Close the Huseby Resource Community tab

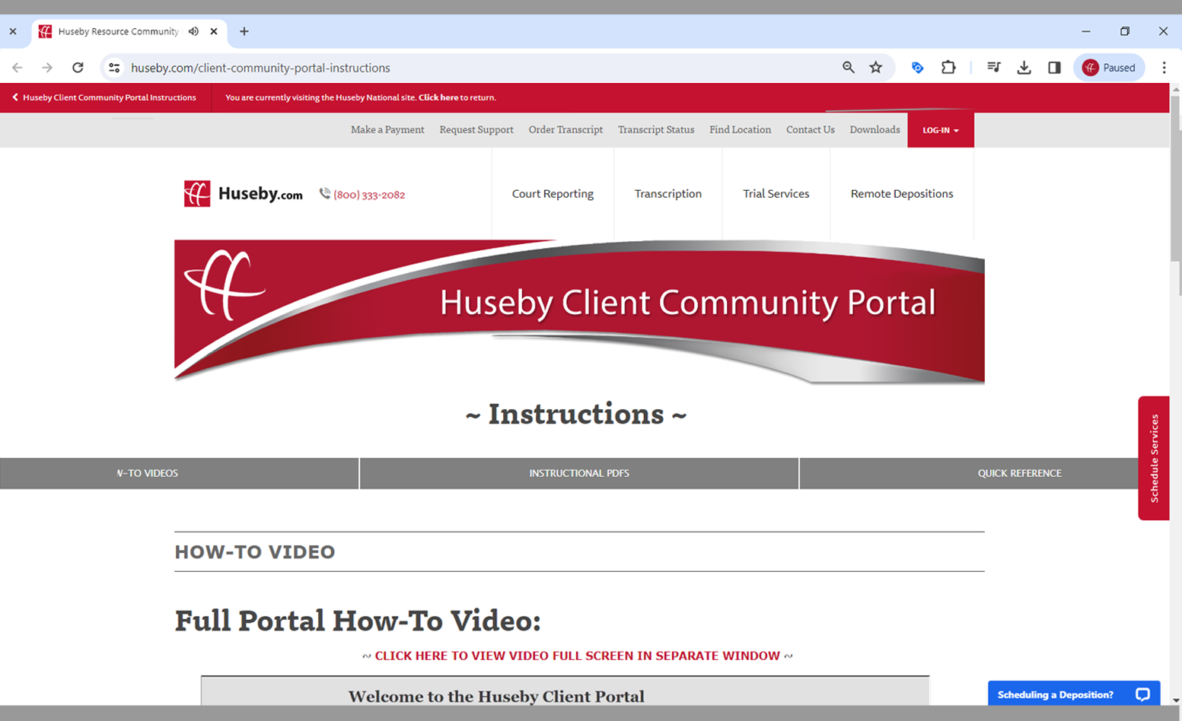(214, 31)
